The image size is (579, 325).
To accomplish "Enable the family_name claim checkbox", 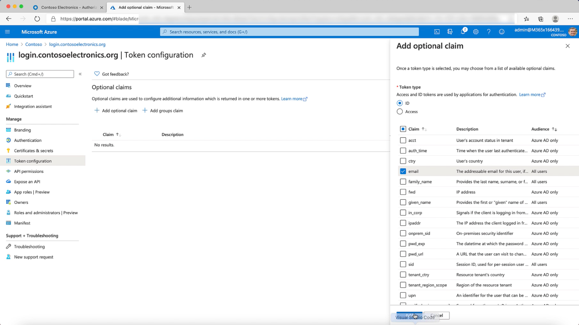I will [x=403, y=182].
